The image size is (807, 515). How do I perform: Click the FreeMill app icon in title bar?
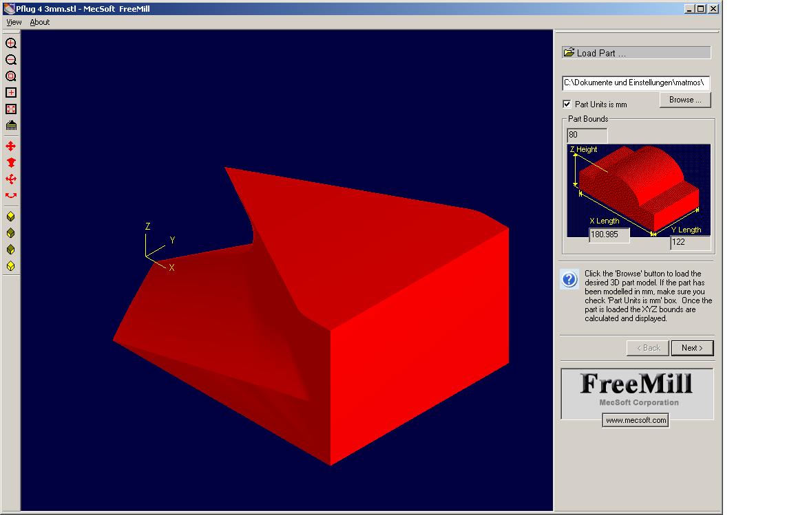[x=9, y=9]
